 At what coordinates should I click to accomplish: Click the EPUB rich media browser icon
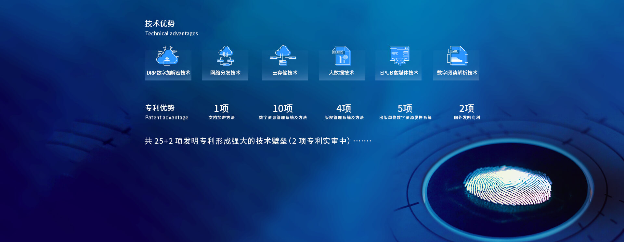click(x=399, y=56)
